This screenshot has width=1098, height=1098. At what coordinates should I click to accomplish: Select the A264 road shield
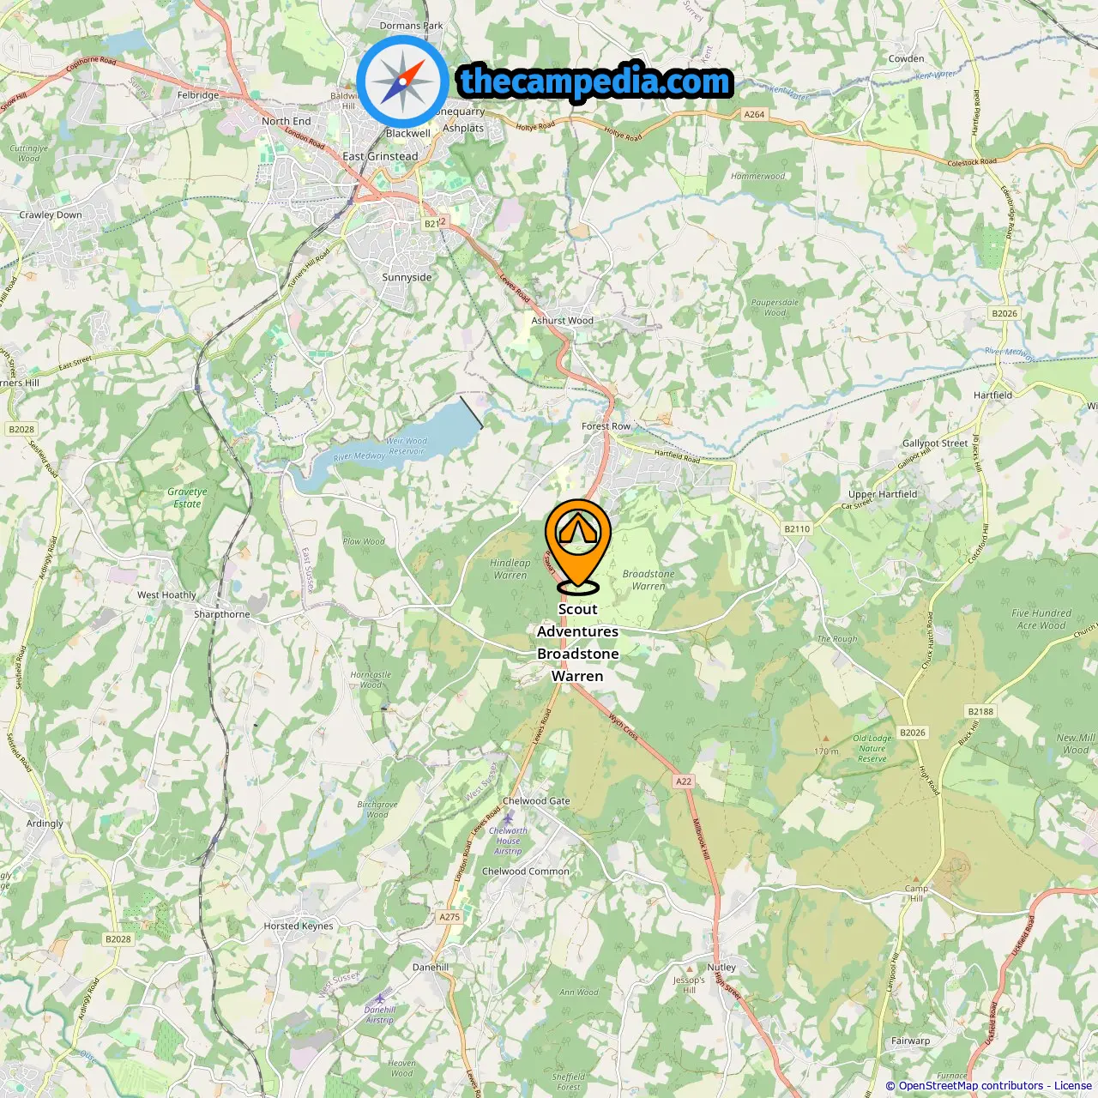tap(754, 114)
